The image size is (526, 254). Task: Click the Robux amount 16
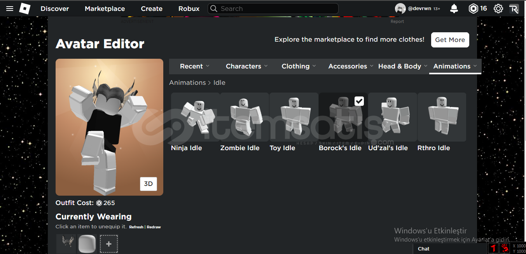coord(483,9)
